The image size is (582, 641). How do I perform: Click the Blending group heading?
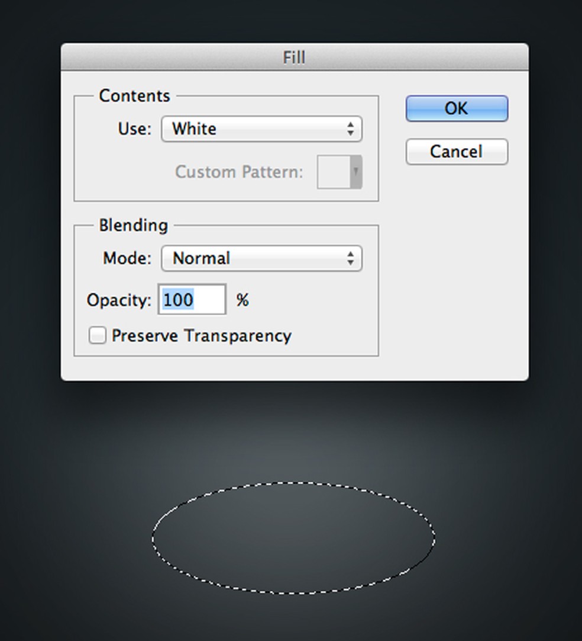[133, 225]
